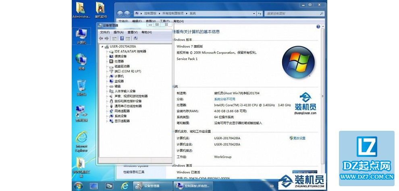Expand the 计算机 node in device tree
Viewport: 399px width, 191px height.
tap(107, 76)
